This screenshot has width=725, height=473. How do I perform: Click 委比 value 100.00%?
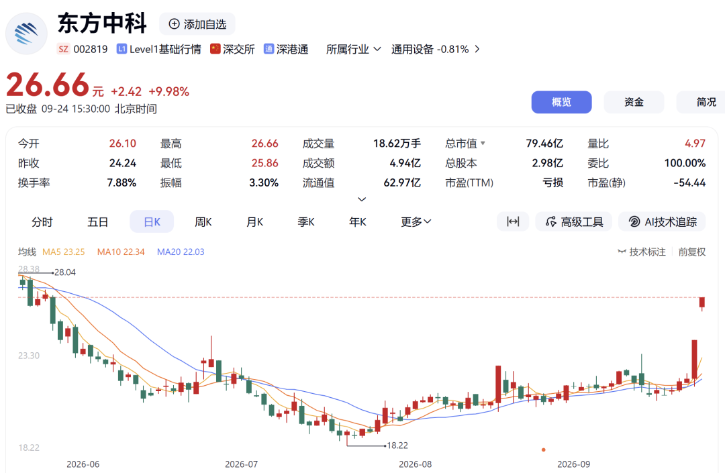685,163
